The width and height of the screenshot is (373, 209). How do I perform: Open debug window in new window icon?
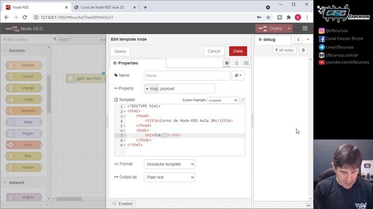pyautogui.click(x=308, y=205)
